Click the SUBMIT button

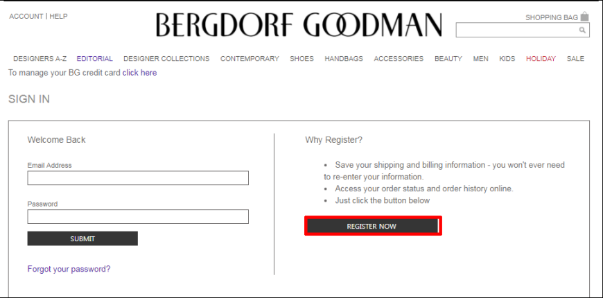click(x=82, y=238)
